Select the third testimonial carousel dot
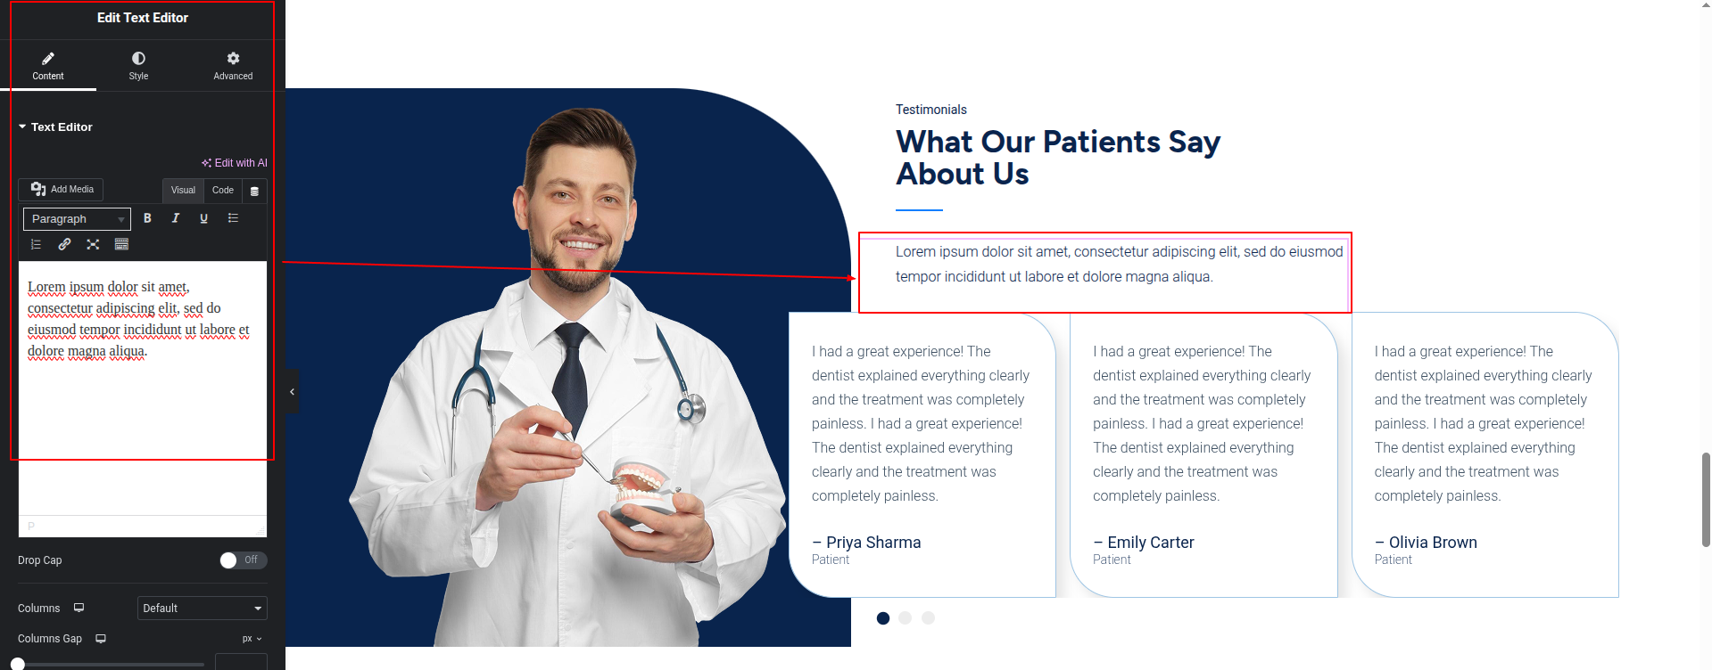1712x670 pixels. click(x=929, y=618)
